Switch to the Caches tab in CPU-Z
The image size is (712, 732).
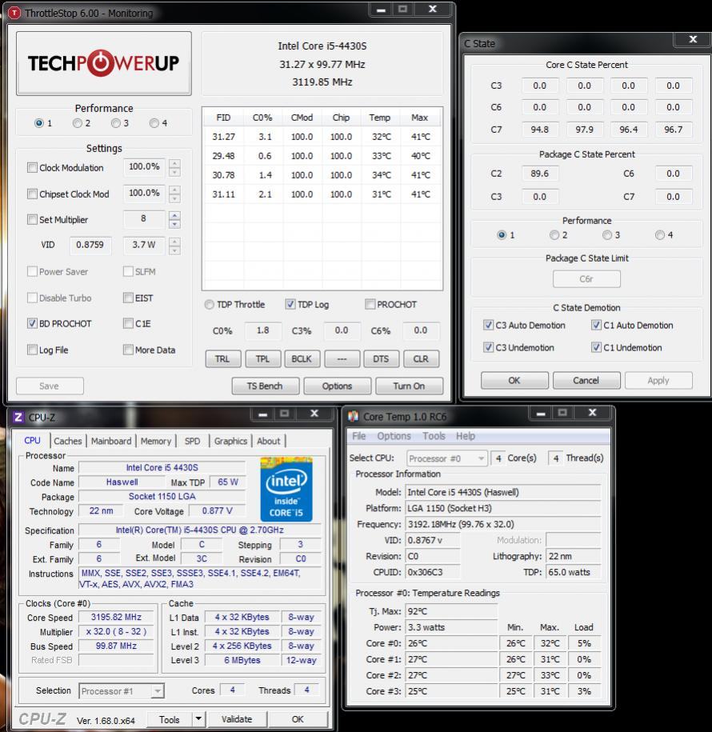pyautogui.click(x=68, y=441)
